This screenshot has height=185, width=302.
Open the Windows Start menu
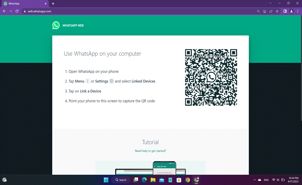pyautogui.click(x=106, y=180)
